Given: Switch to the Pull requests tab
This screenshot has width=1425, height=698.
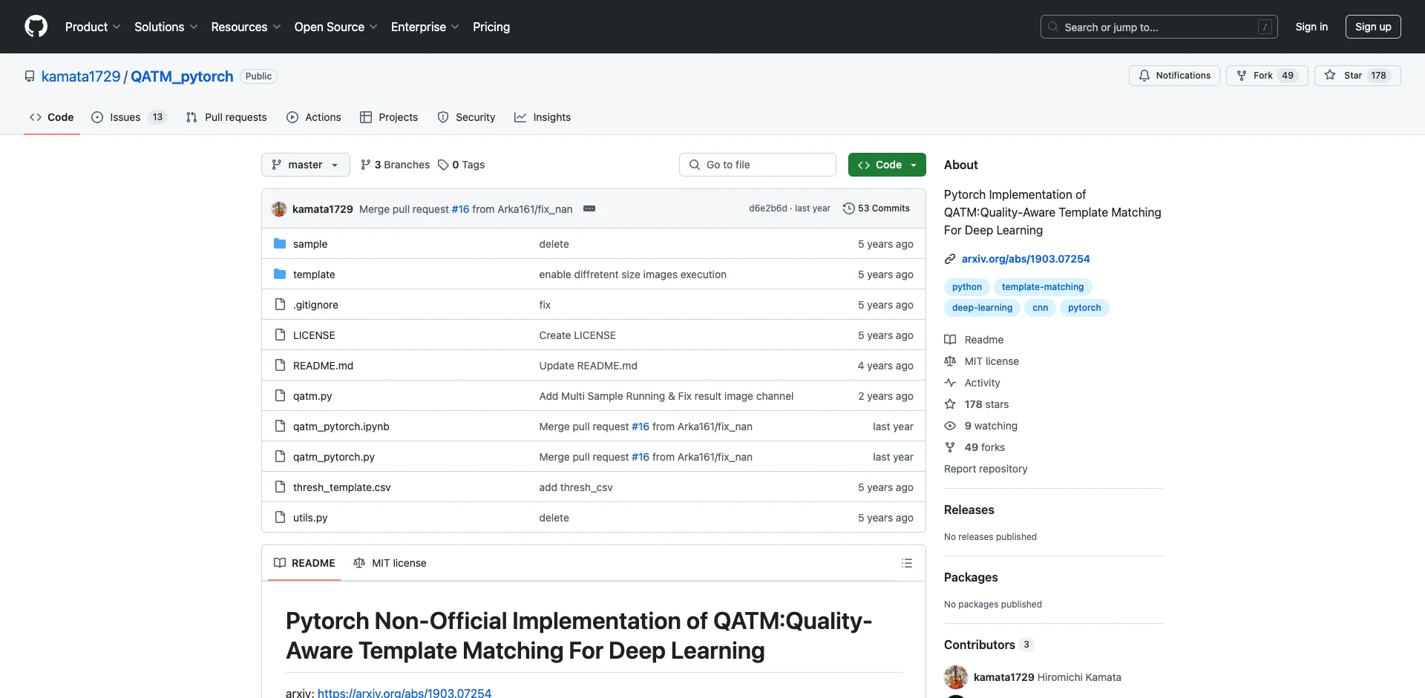Looking at the screenshot, I should coord(226,117).
